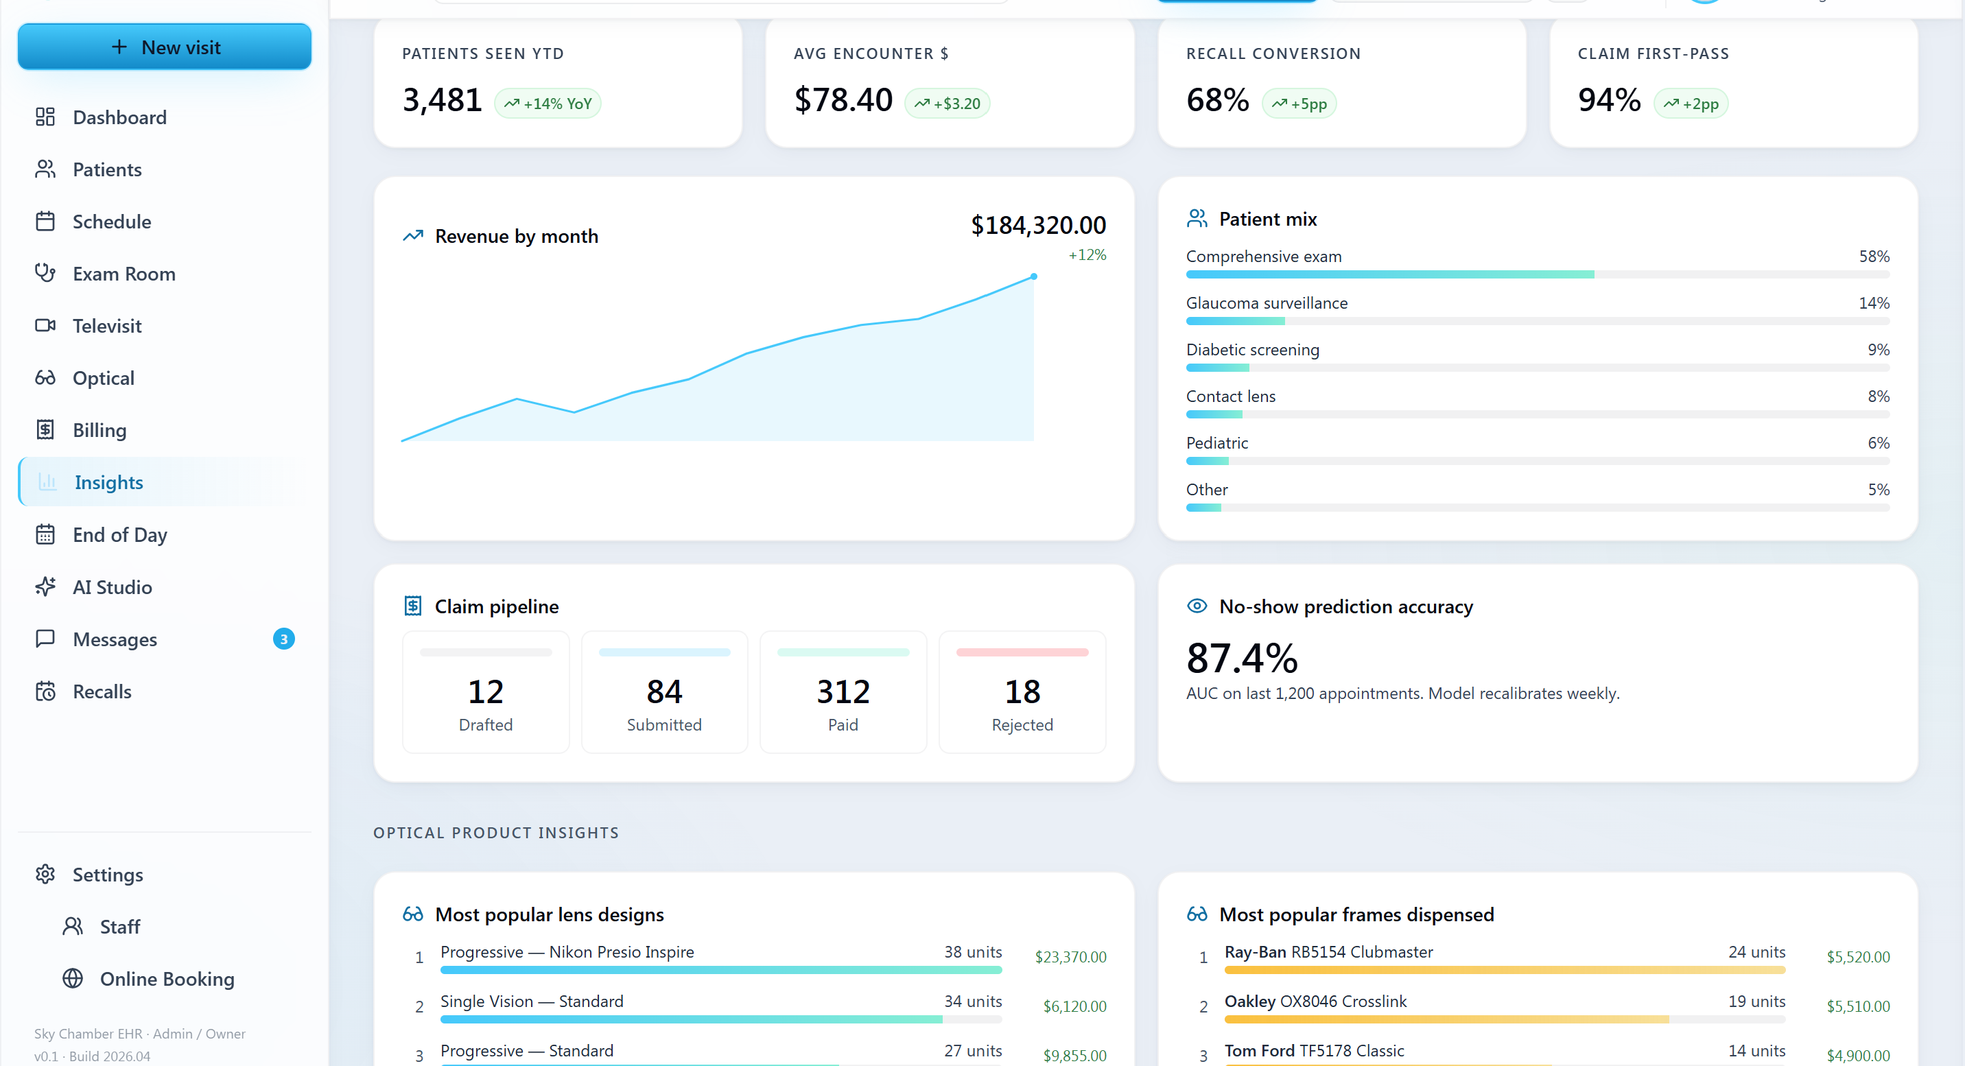Viewport: 1965px width, 1066px height.
Task: Click the Contact lens label
Action: (1230, 396)
